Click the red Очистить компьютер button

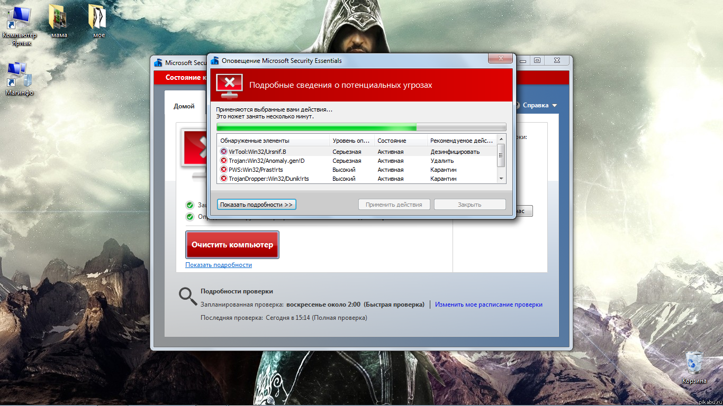232,245
